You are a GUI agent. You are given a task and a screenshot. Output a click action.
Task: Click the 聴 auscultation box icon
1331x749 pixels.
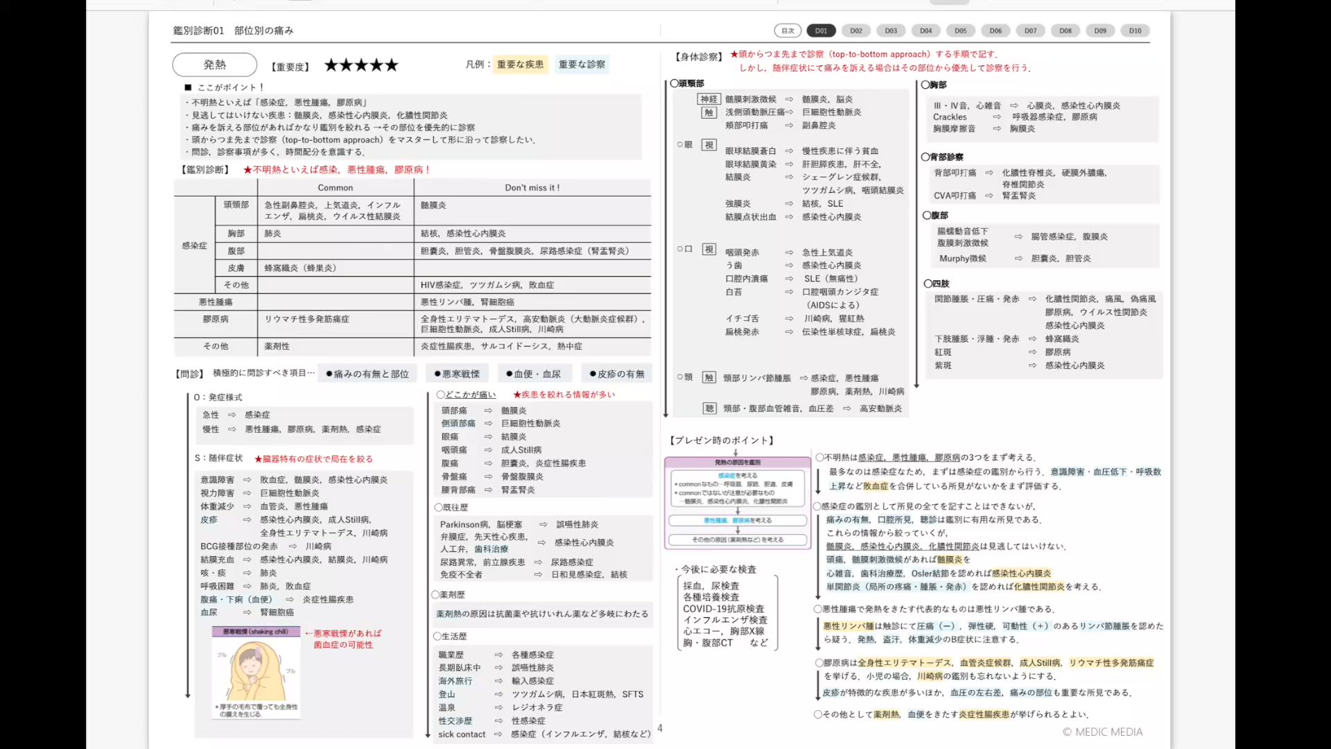708,408
